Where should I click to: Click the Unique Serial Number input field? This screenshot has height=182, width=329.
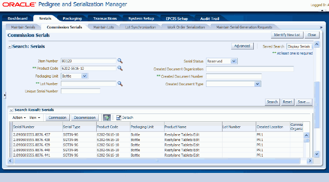(x=81, y=91)
